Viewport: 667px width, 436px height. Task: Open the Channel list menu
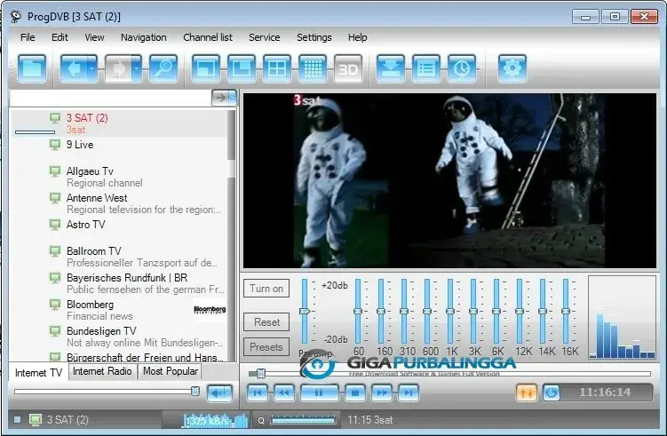click(208, 37)
